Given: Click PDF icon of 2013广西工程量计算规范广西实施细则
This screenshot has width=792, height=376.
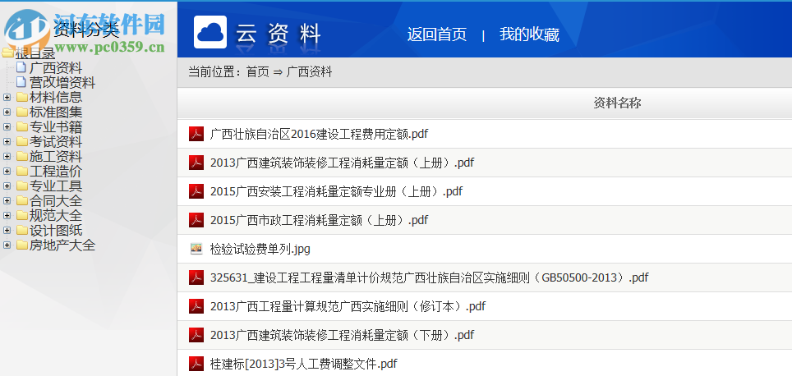Looking at the screenshot, I should [x=196, y=306].
